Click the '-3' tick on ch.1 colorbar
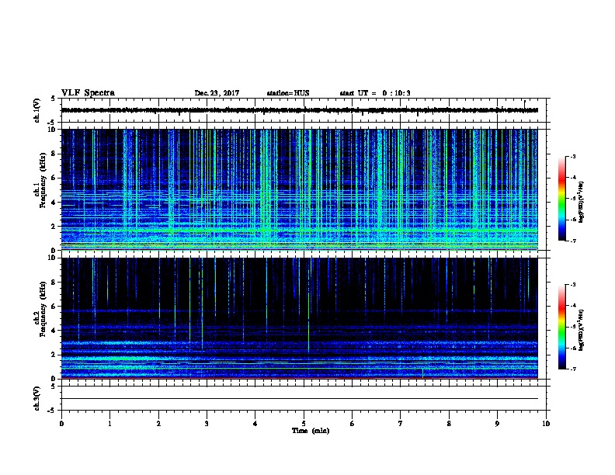This screenshot has width=615, height=475. pos(573,157)
